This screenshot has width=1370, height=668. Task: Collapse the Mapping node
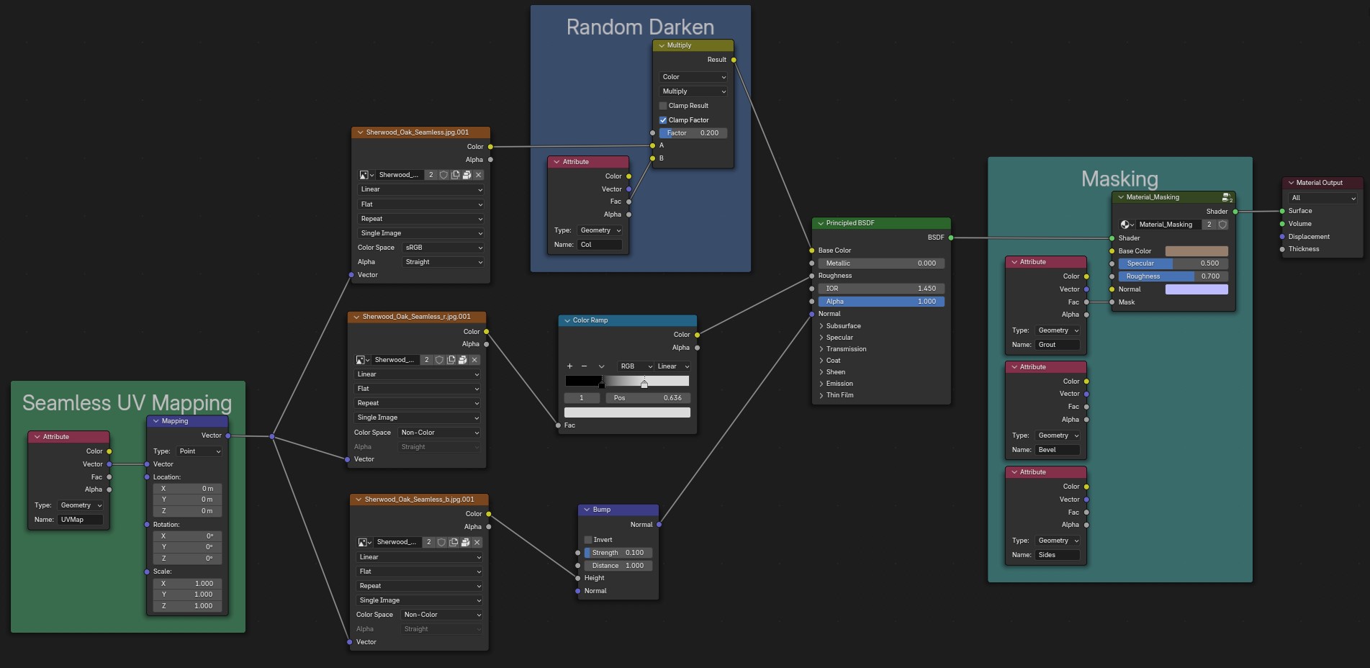pos(156,421)
